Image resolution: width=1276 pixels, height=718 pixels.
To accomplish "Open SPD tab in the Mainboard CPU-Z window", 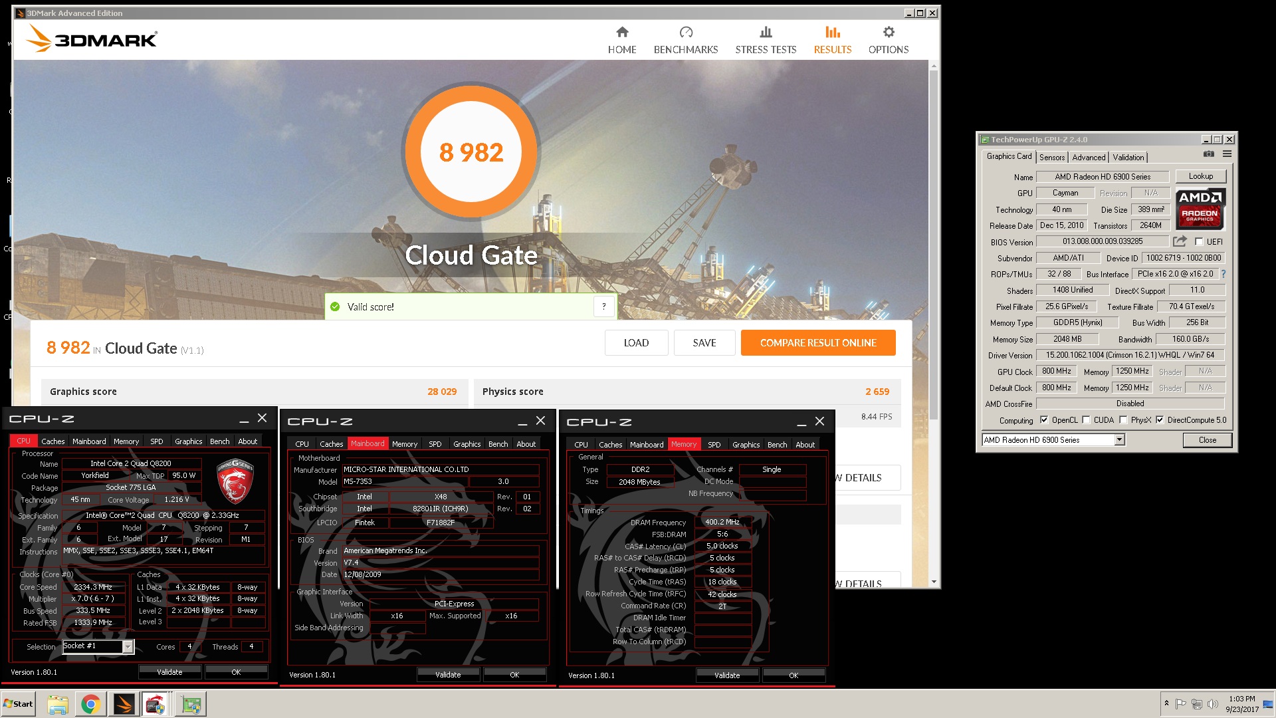I will tap(435, 444).
